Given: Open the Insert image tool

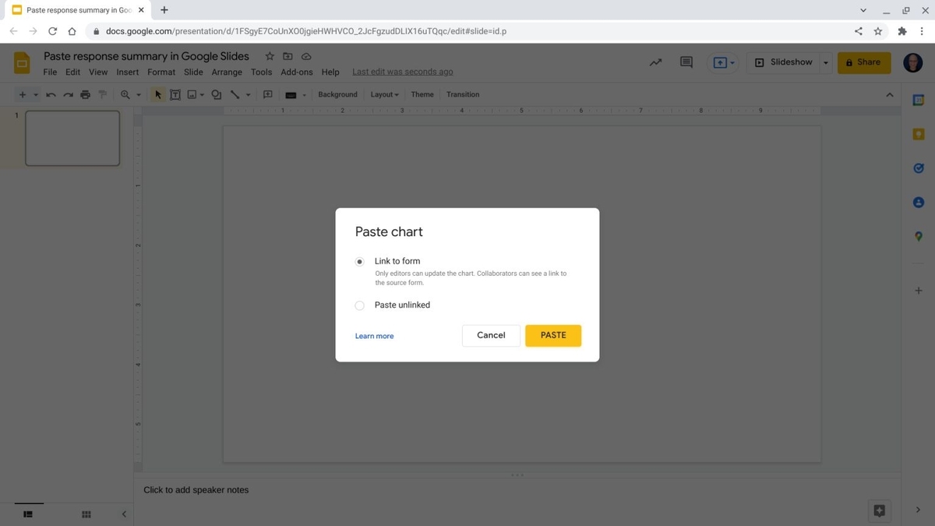Looking at the screenshot, I should pos(191,94).
